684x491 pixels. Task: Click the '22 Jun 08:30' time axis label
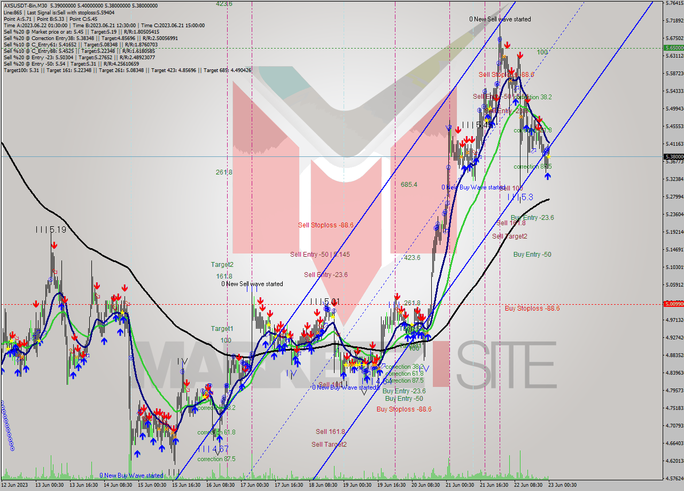coord(528,485)
